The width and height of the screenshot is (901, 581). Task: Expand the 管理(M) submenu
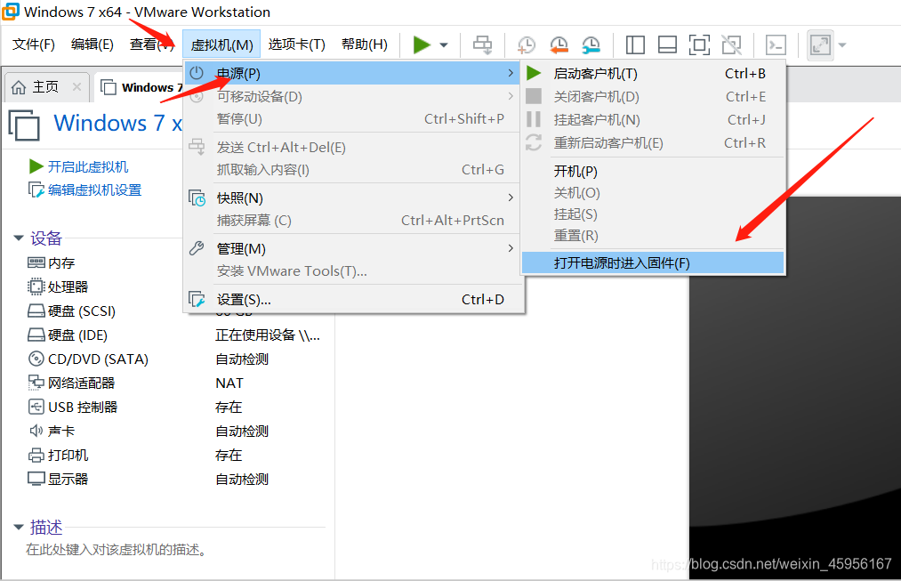pyautogui.click(x=352, y=248)
